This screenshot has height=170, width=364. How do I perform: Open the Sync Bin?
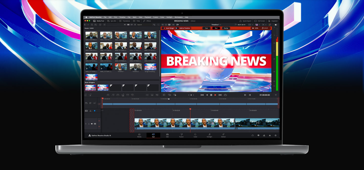coord(112,21)
